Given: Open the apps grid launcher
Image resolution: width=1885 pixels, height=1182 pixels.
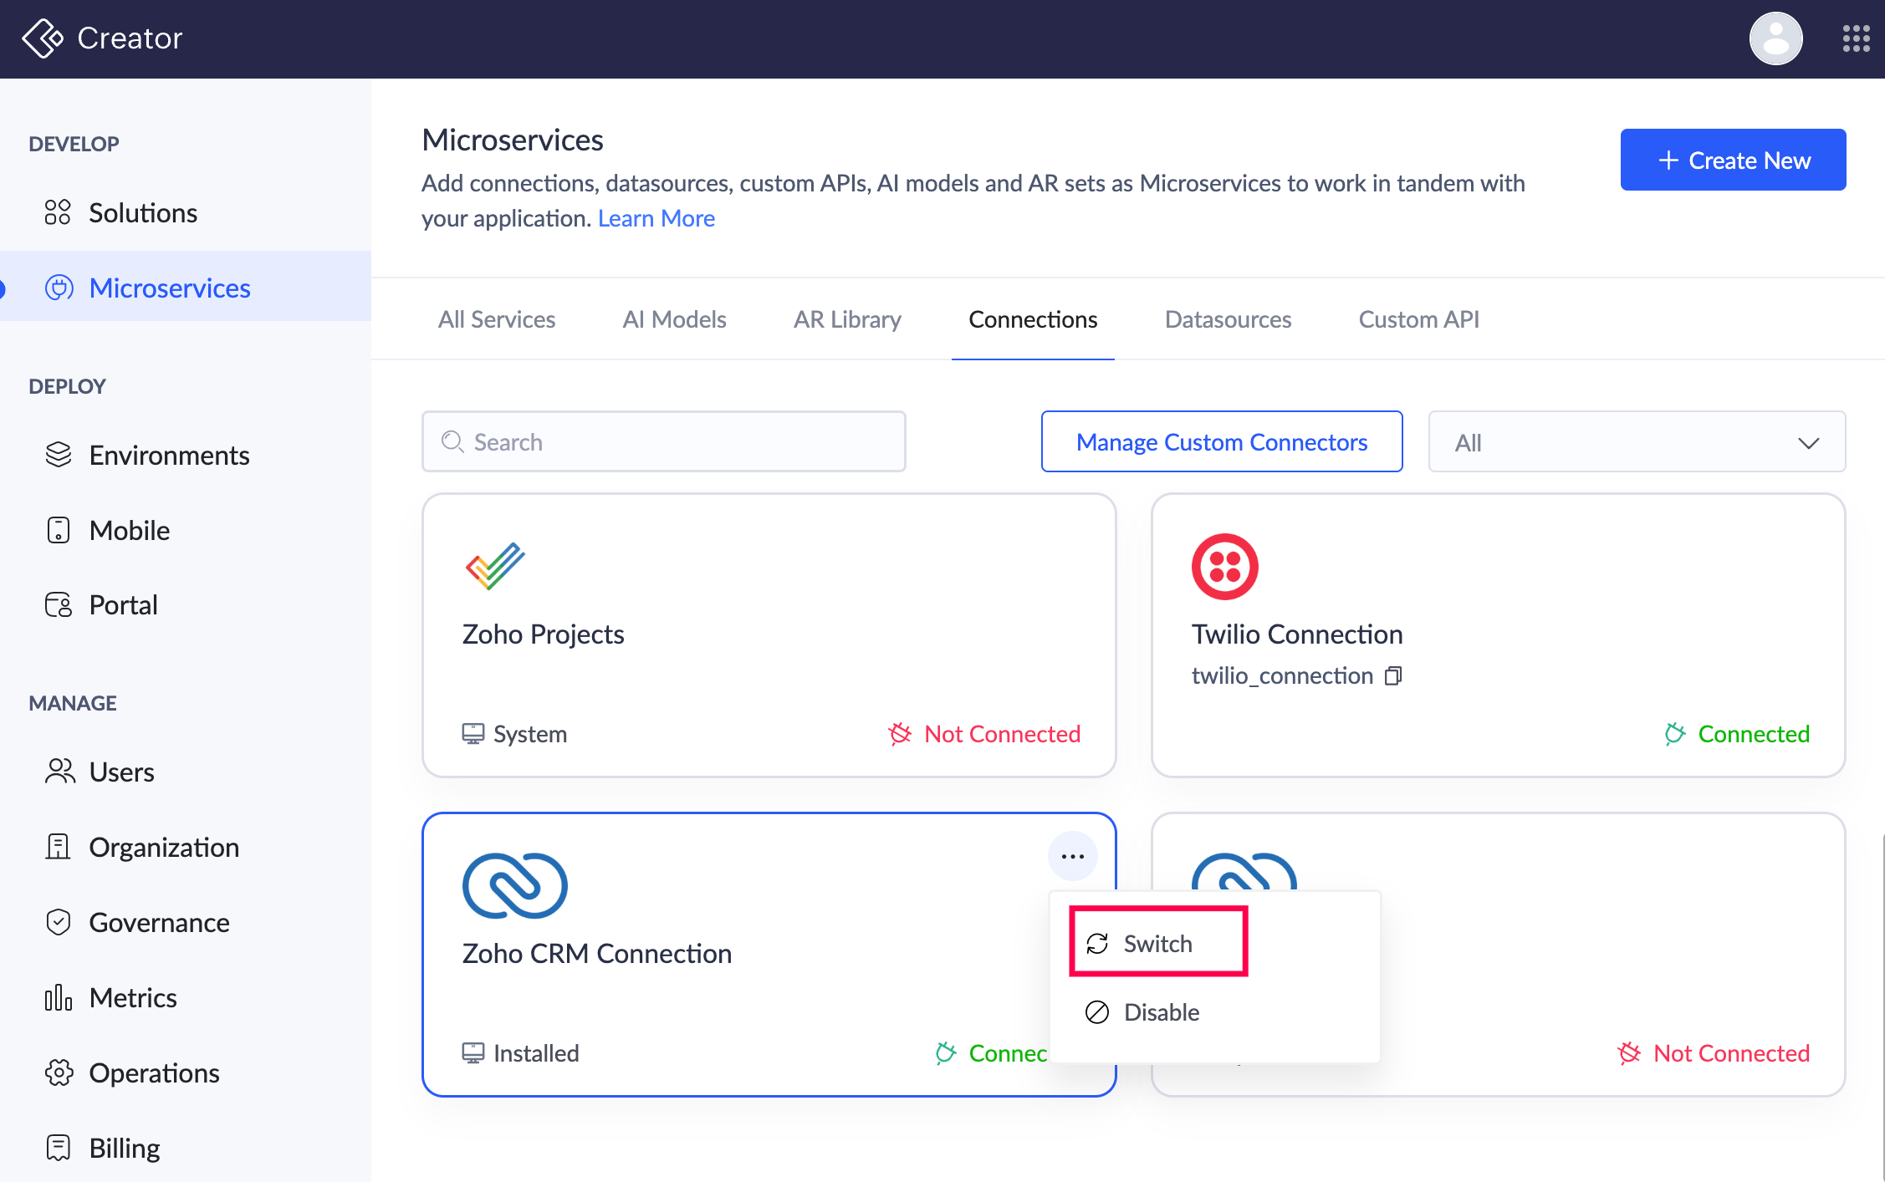Looking at the screenshot, I should [1856, 38].
